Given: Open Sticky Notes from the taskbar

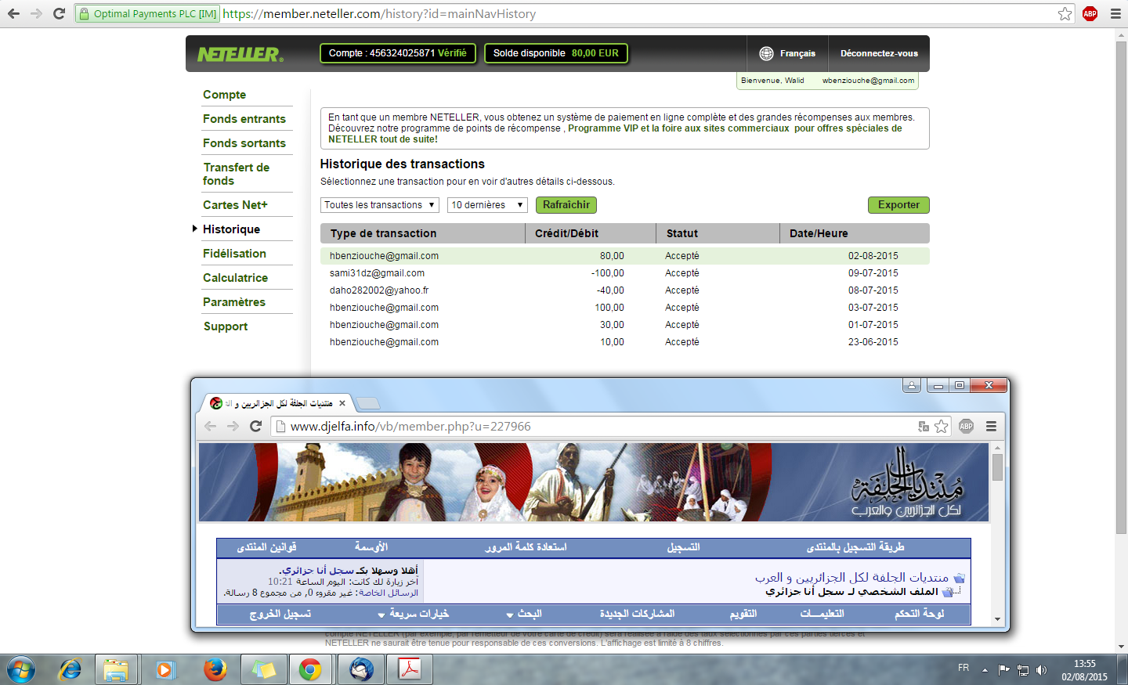Looking at the screenshot, I should pos(263,670).
